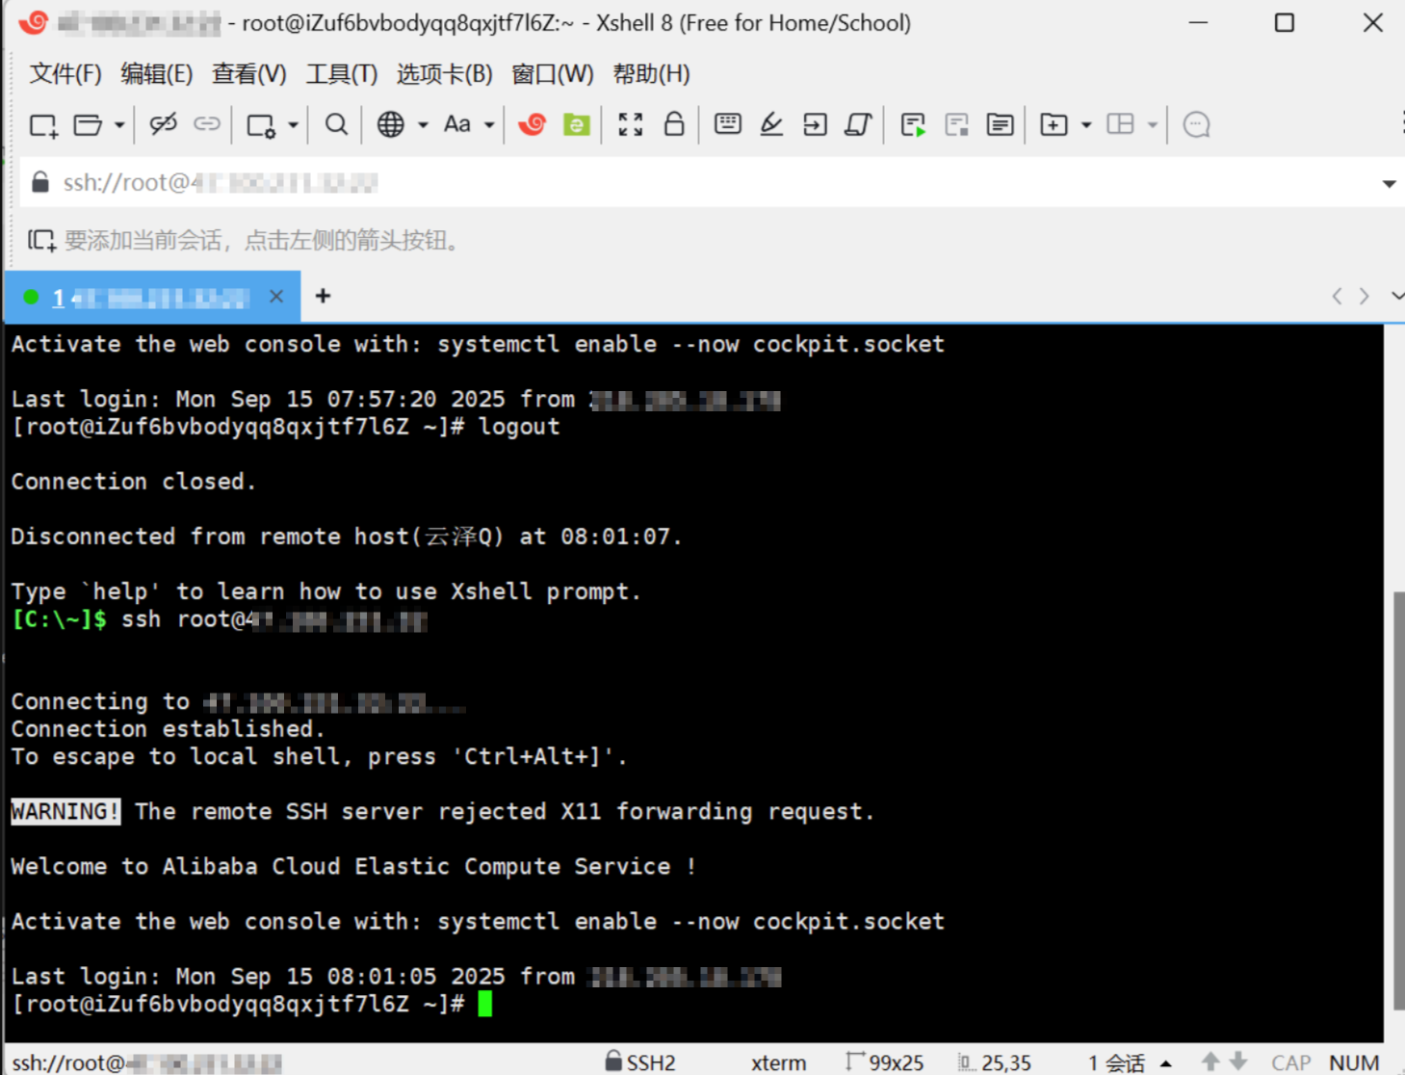This screenshot has width=1405, height=1075.
Task: Open the 选项卡(B) menu
Action: click(445, 74)
